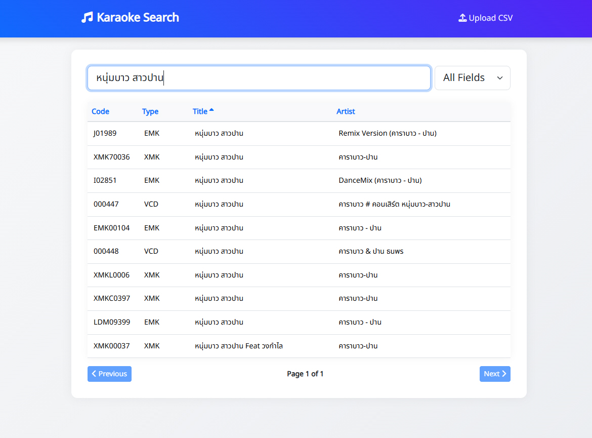Click artist Remix Version (คาราบาว - ปาน)
This screenshot has height=438, width=592.
pos(388,133)
